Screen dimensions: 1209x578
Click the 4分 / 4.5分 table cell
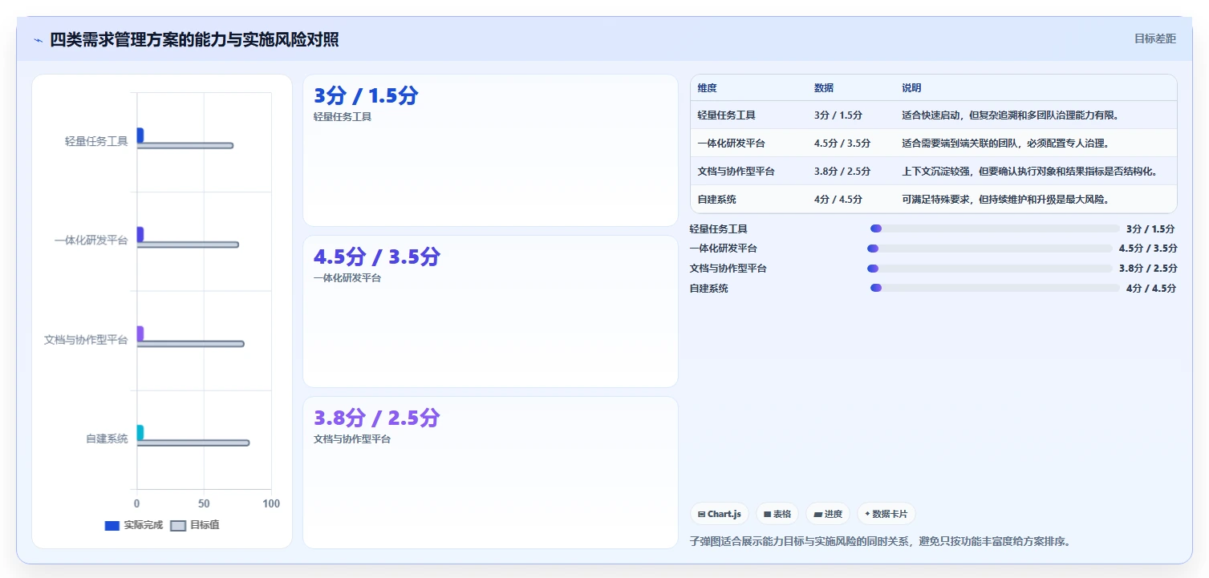[838, 200]
